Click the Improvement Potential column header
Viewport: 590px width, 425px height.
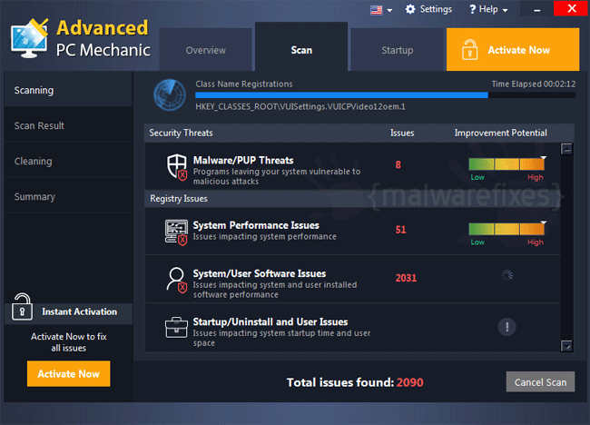500,133
